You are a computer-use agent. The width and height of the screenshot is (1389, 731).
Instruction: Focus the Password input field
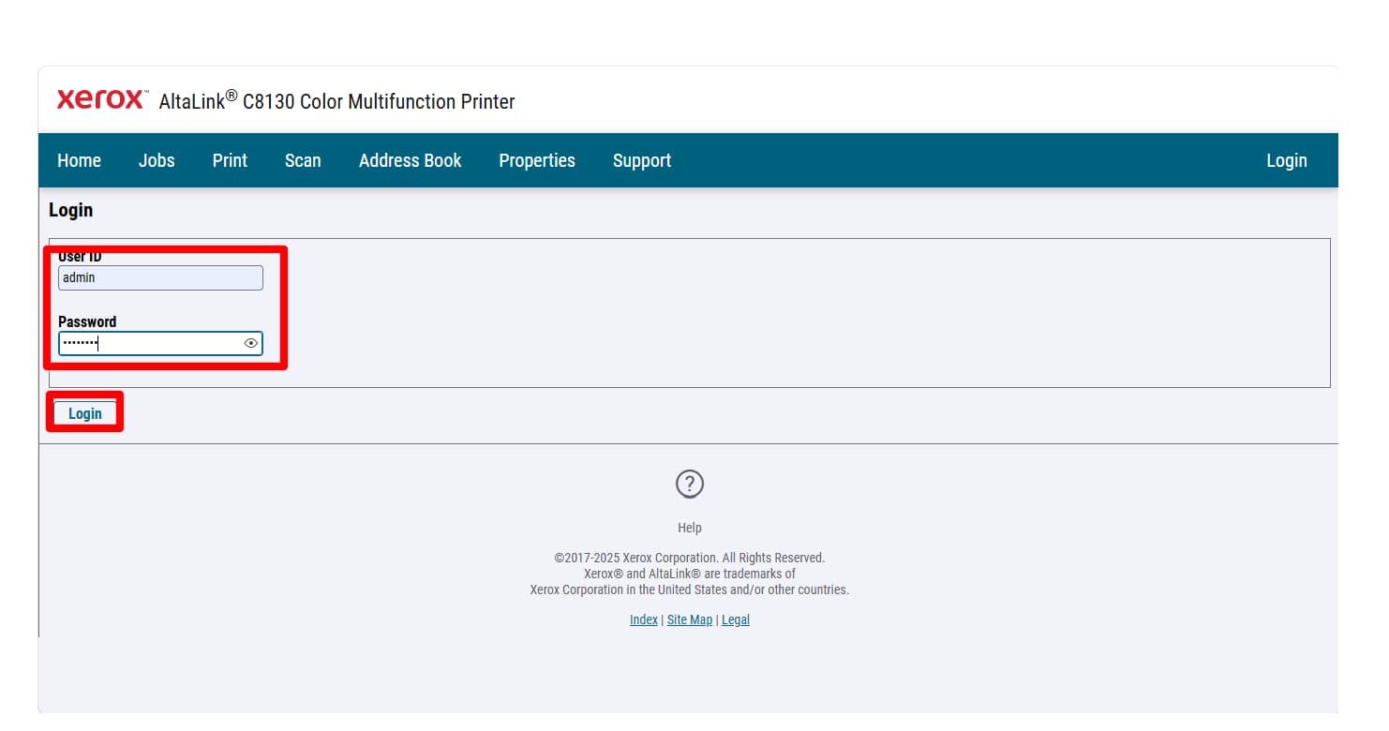[x=160, y=343]
